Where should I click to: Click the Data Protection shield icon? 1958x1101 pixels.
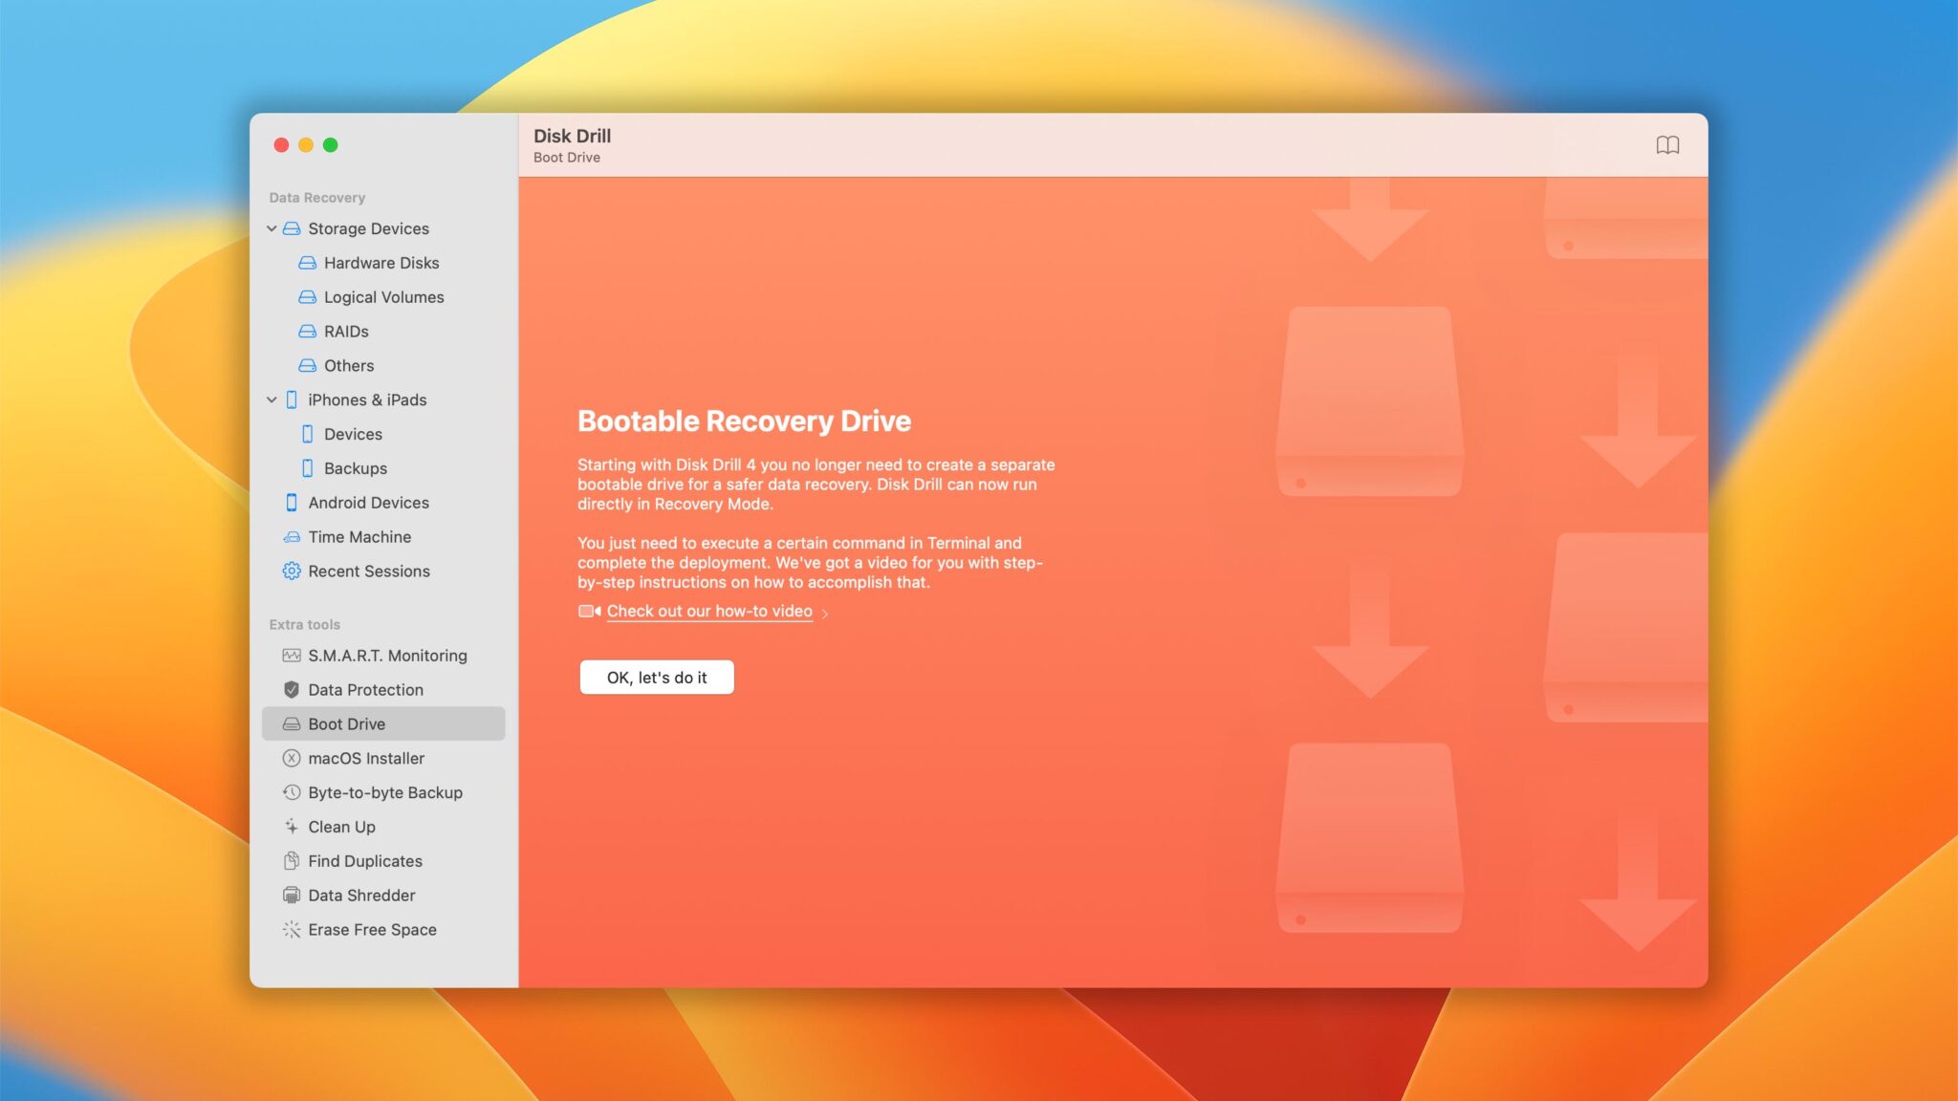[292, 689]
